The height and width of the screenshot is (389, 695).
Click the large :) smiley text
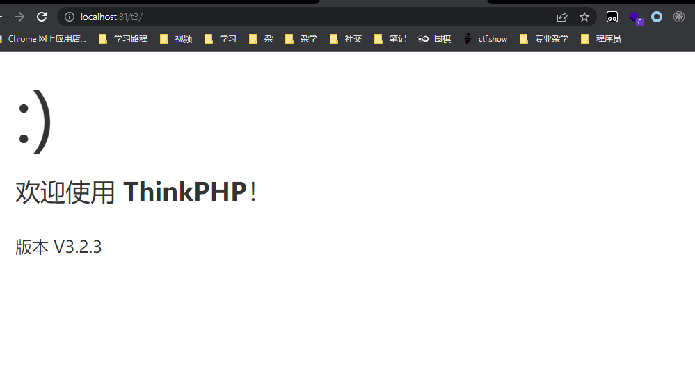(x=35, y=122)
